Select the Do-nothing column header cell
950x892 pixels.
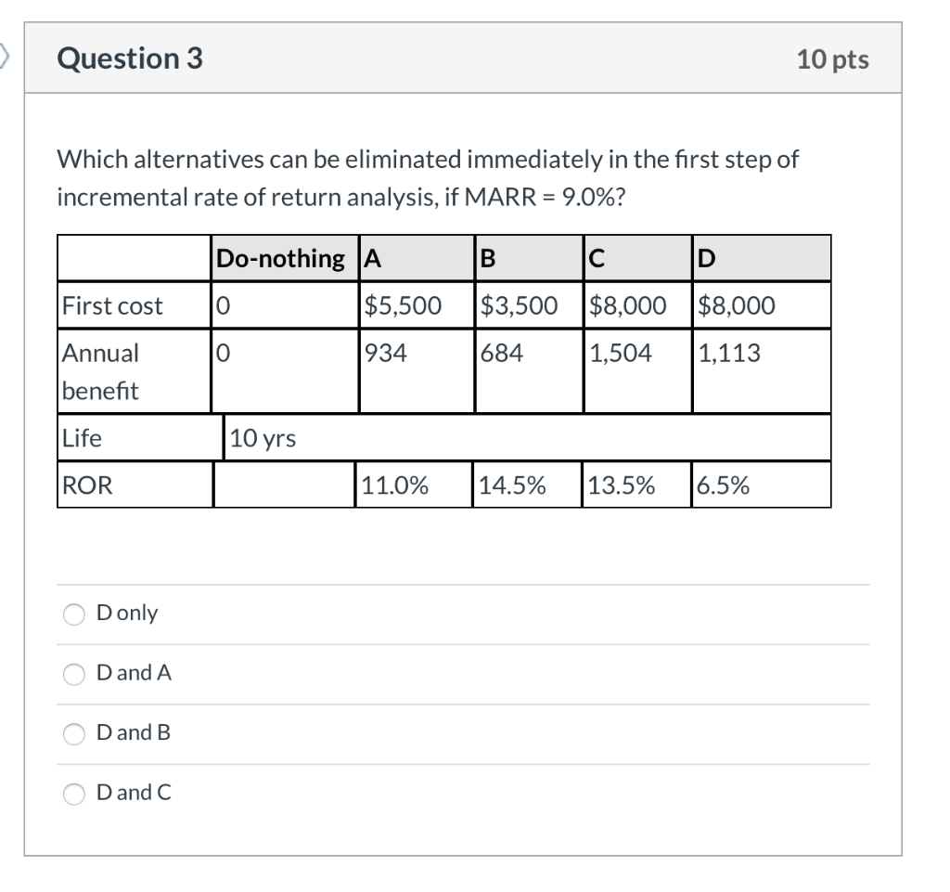point(283,258)
